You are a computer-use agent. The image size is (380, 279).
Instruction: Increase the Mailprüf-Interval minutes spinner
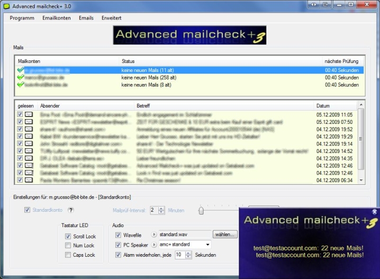click(x=161, y=208)
